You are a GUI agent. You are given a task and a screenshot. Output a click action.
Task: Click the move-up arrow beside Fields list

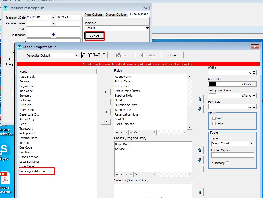tap(199, 99)
